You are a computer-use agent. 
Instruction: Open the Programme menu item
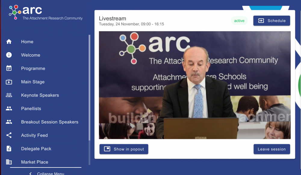pos(33,68)
